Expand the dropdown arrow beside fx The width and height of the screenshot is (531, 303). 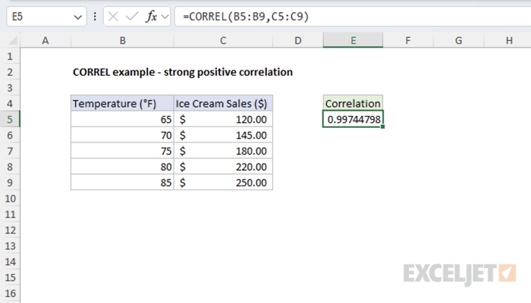(165, 17)
